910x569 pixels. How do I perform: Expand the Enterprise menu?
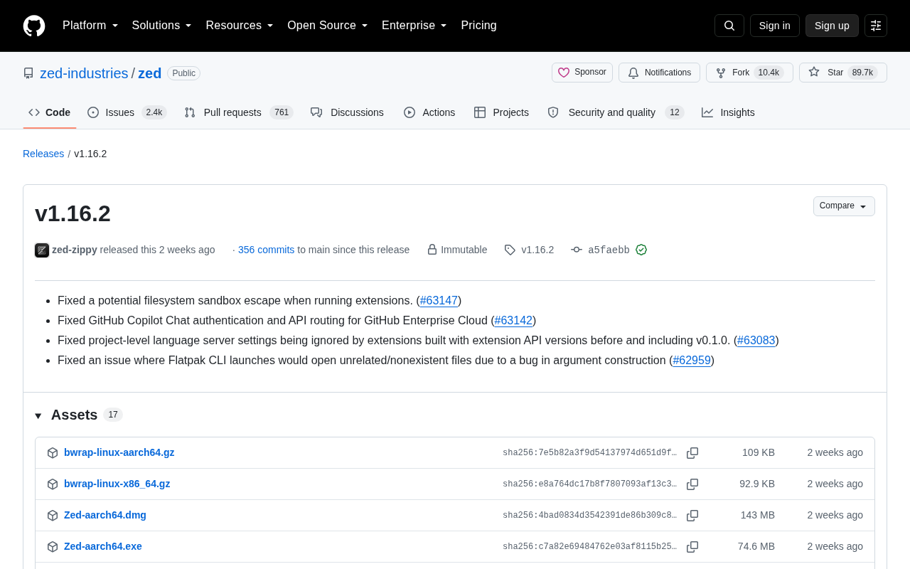pos(414,26)
